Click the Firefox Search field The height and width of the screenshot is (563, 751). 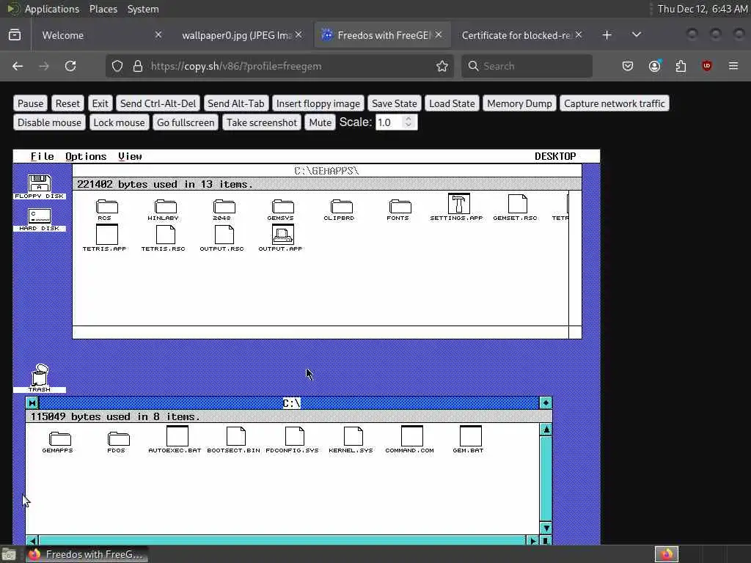click(527, 66)
